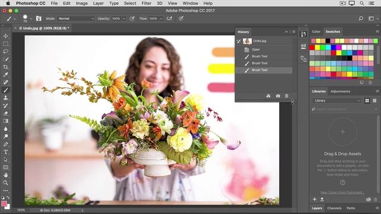
Task: Click the white background color swatch
Action: point(8,207)
